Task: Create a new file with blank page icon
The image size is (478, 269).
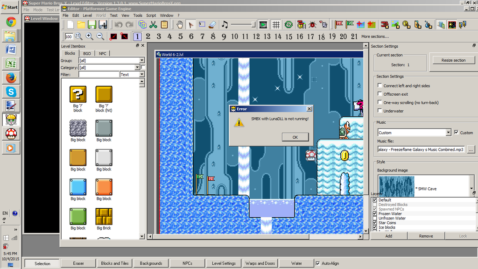Action: (x=70, y=25)
